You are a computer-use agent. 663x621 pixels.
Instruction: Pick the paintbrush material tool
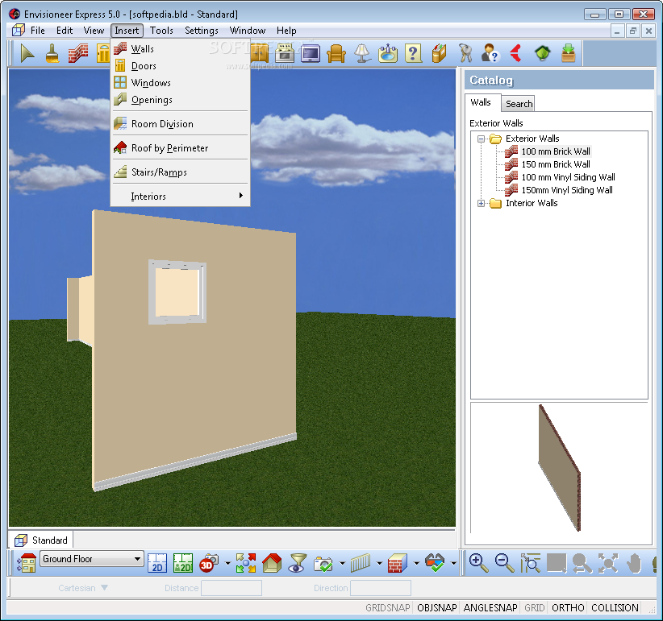(x=52, y=54)
